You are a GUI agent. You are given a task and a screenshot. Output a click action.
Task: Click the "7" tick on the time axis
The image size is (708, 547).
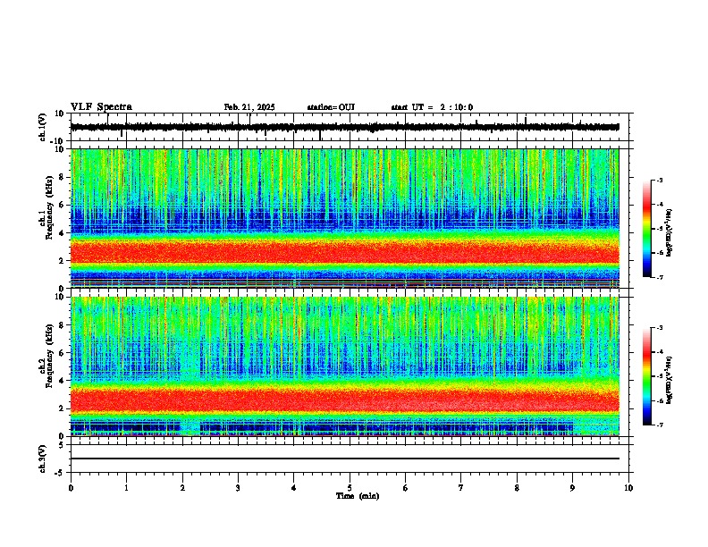click(461, 488)
